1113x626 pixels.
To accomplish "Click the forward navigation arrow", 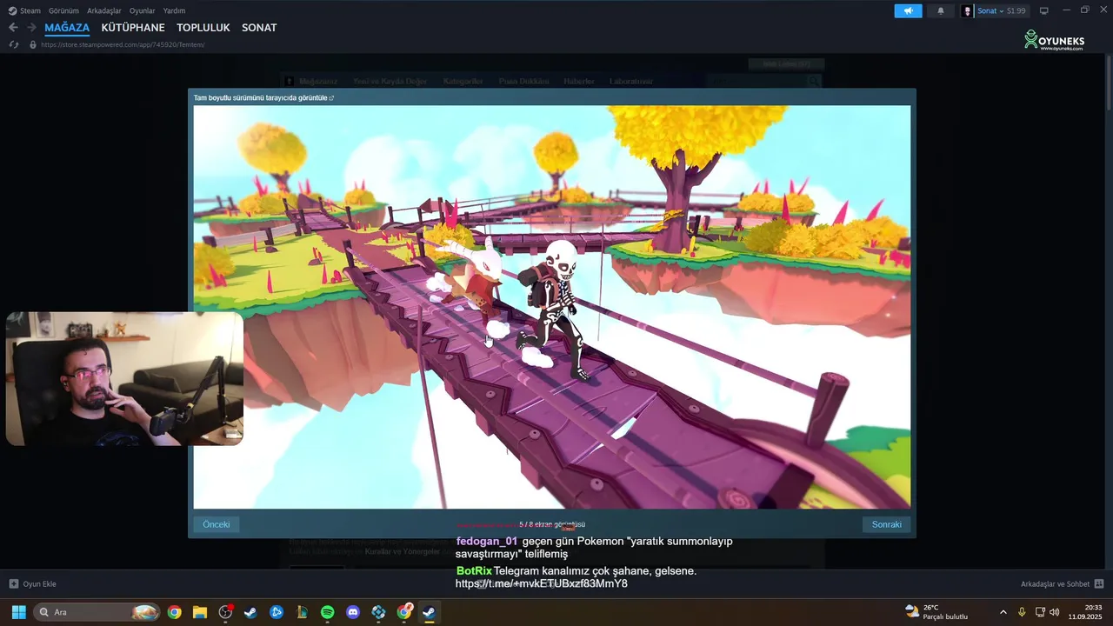I will [x=31, y=28].
